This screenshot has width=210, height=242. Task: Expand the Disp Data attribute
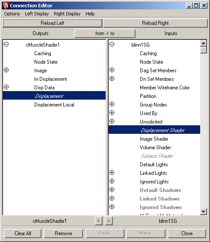(6, 87)
